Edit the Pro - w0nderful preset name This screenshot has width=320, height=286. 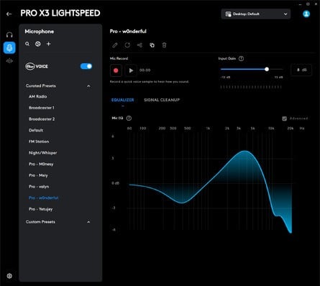coord(115,45)
